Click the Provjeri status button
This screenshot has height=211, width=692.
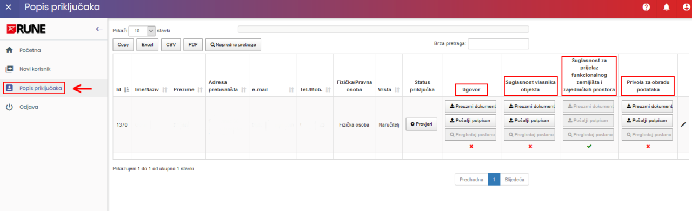tap(421, 124)
